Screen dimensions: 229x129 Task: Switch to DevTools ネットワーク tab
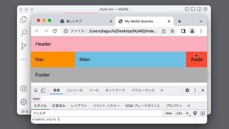(115, 90)
